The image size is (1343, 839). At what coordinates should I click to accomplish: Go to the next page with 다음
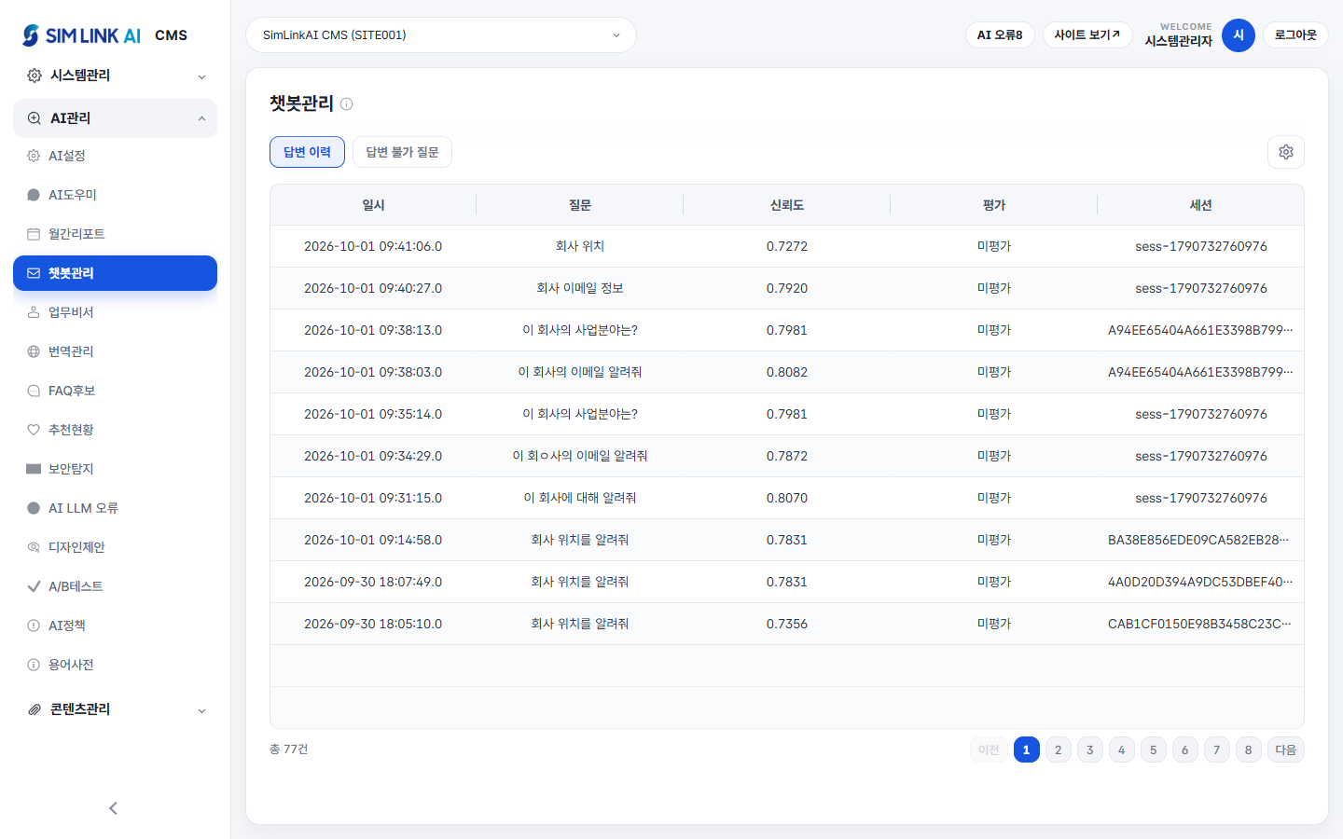[1286, 750]
